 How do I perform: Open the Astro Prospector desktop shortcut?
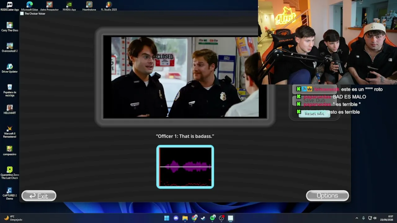pyautogui.click(x=49, y=6)
